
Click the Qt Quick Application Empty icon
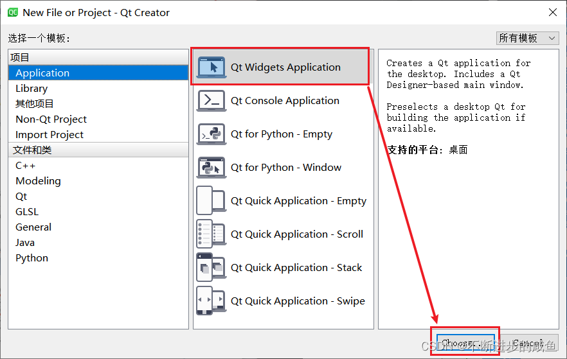[x=212, y=201]
